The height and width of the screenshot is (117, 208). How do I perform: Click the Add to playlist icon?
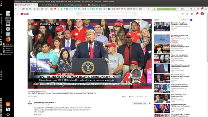(x=146, y=97)
